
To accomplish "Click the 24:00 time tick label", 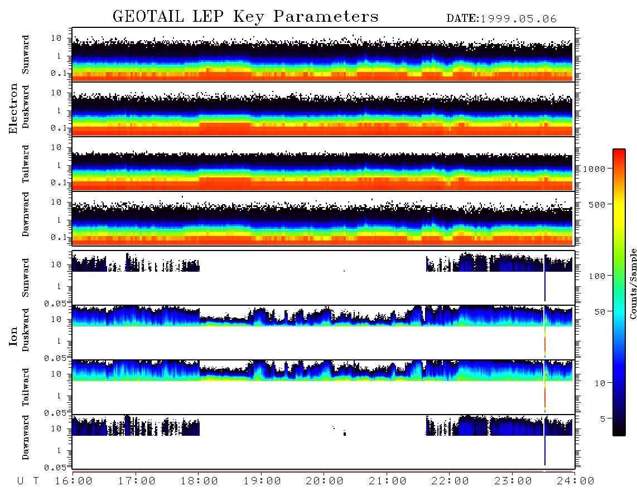I will 576,482.
